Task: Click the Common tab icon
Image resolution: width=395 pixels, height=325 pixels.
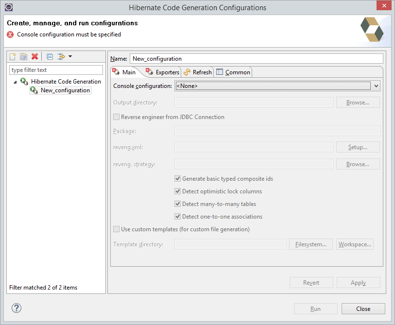Action: point(220,72)
